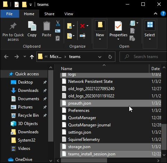
Task: Click the History icon in Open group
Action: (x=132, y=38)
